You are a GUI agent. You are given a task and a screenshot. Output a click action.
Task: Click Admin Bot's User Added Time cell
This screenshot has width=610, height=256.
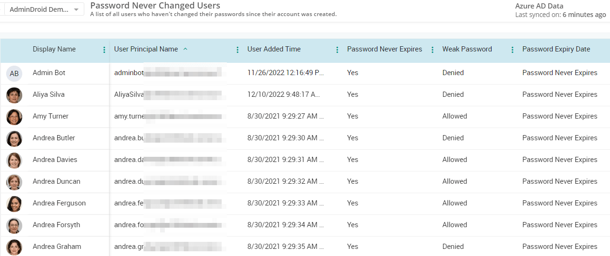[x=286, y=73]
